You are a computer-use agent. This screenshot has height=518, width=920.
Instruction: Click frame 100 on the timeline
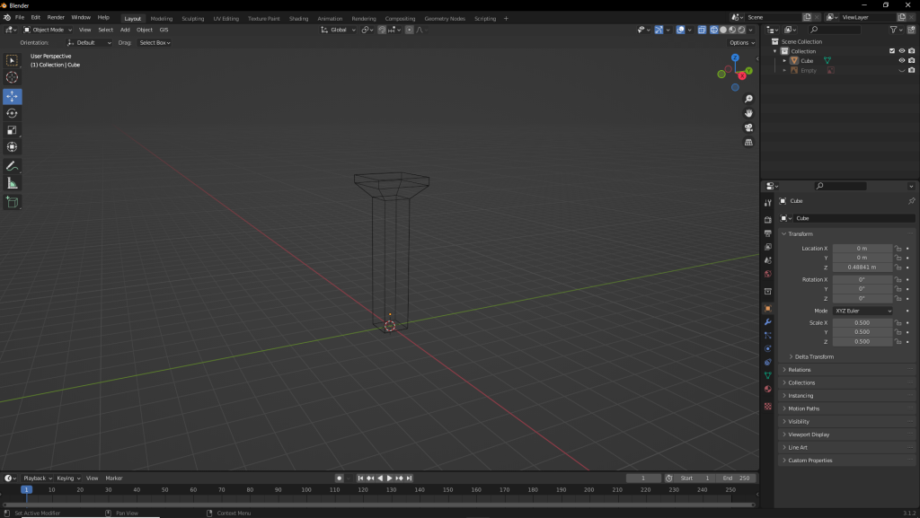pos(306,490)
